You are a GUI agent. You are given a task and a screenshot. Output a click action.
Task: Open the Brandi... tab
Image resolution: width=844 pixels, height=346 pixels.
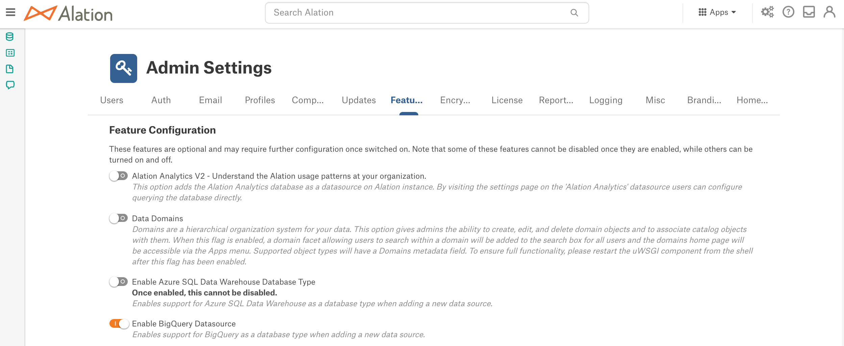(704, 100)
